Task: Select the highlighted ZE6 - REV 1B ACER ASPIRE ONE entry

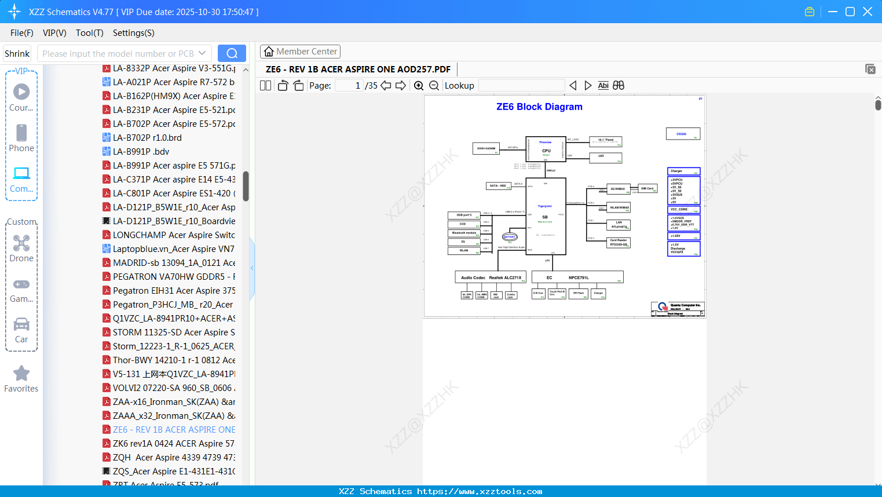Action: [169, 430]
